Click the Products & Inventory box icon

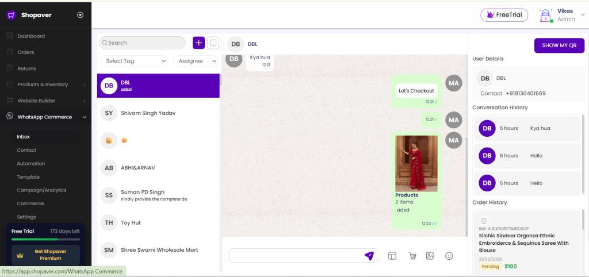[x=10, y=84]
